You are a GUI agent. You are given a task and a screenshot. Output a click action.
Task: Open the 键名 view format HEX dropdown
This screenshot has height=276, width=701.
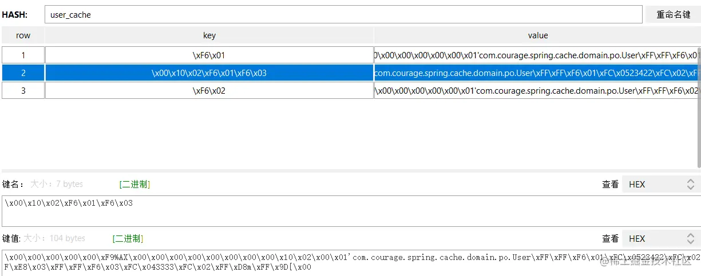[x=662, y=184]
